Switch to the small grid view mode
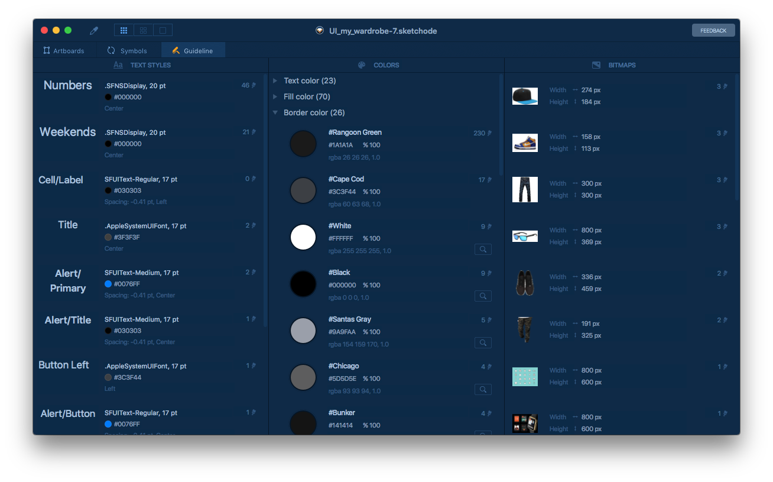Image resolution: width=773 pixels, height=482 pixels. pyautogui.click(x=124, y=30)
